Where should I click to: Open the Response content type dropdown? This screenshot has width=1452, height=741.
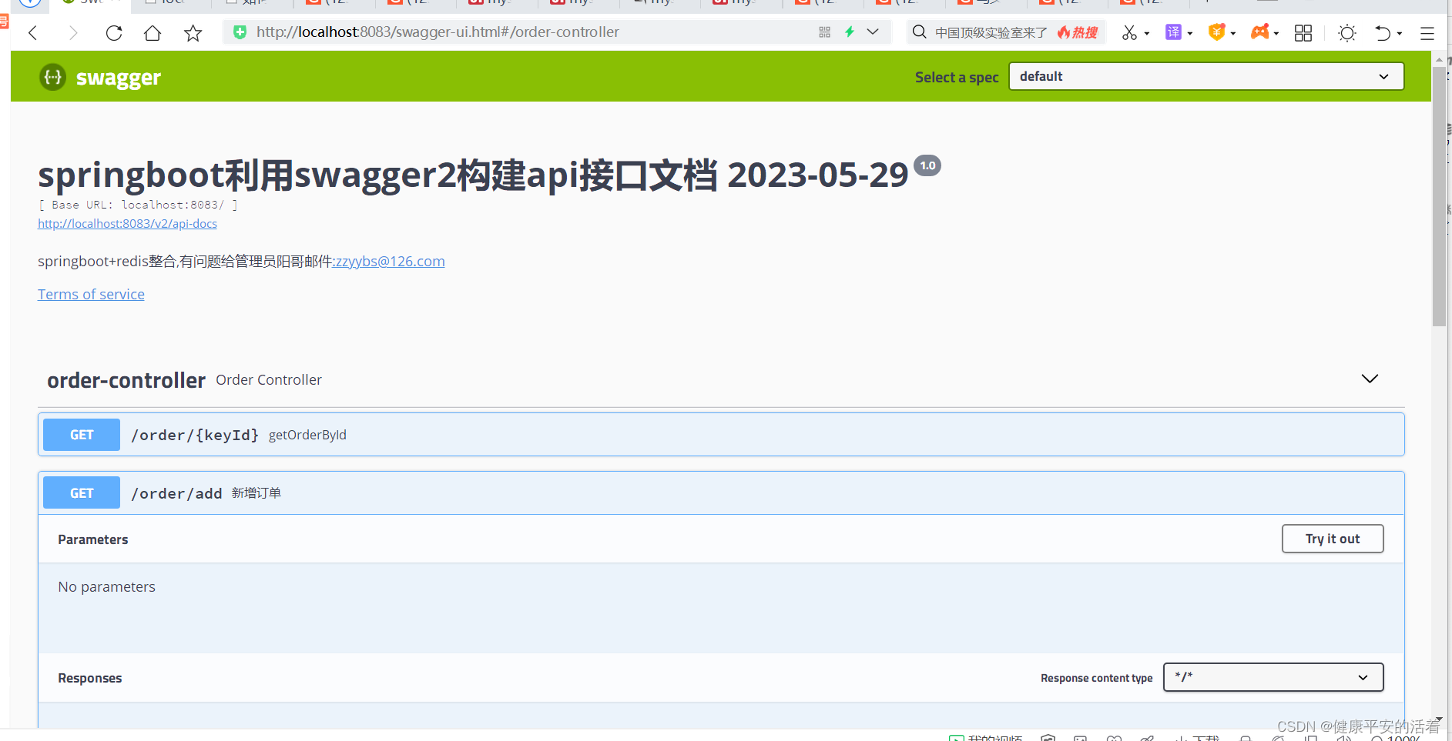[1273, 677]
